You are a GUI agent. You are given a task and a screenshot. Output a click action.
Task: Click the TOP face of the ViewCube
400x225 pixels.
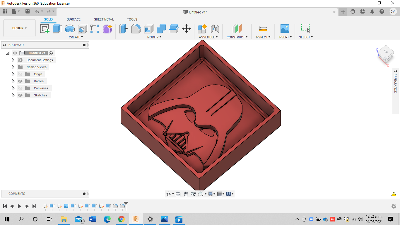click(386, 52)
